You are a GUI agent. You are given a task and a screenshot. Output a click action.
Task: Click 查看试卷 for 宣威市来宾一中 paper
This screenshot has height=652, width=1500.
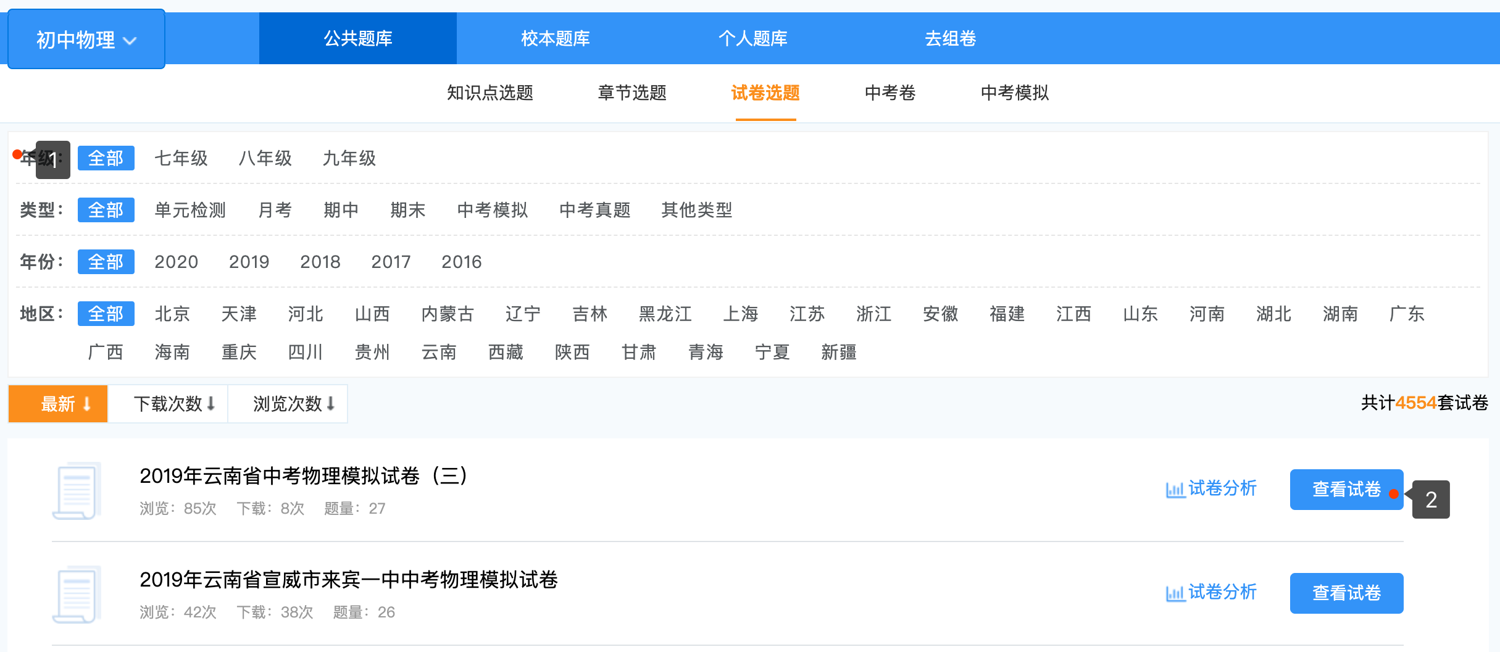pos(1346,593)
